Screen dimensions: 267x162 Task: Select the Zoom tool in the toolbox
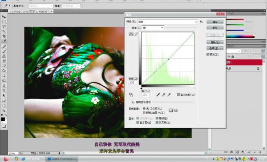tap(4, 111)
